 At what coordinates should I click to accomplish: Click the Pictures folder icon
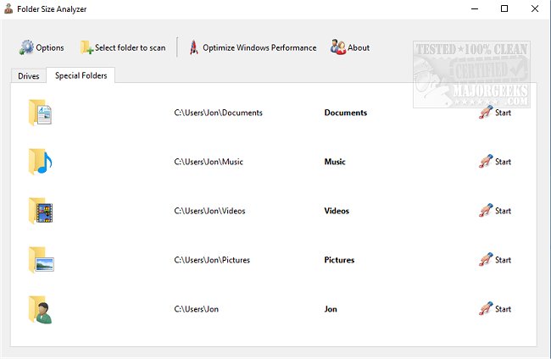click(x=40, y=260)
